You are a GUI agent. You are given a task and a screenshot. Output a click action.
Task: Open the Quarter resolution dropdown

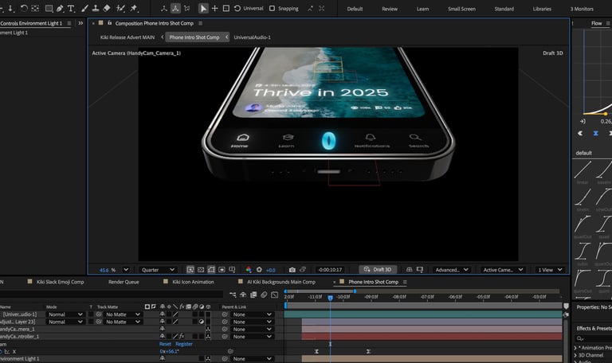158,269
